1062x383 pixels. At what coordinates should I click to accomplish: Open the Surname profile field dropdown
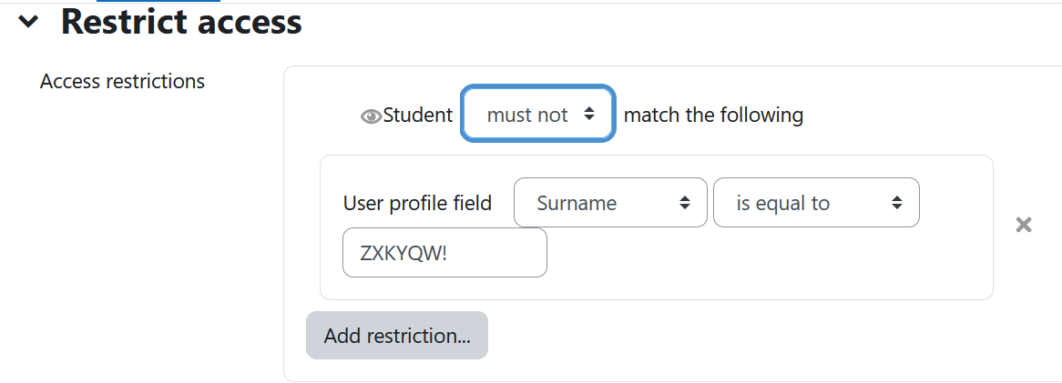(610, 202)
